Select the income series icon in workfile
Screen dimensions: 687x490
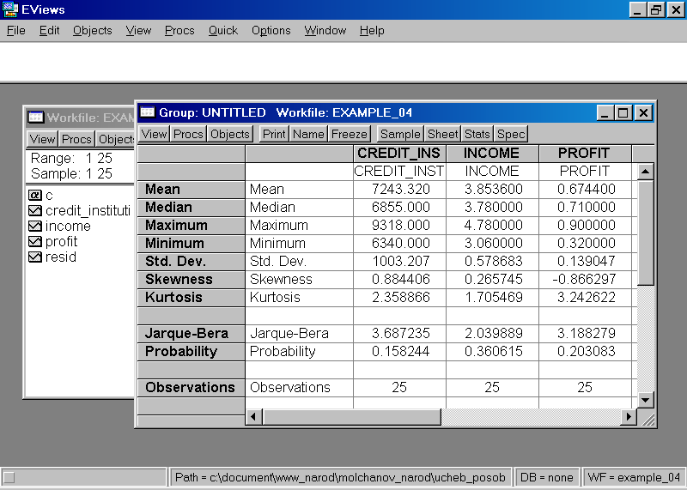34,226
